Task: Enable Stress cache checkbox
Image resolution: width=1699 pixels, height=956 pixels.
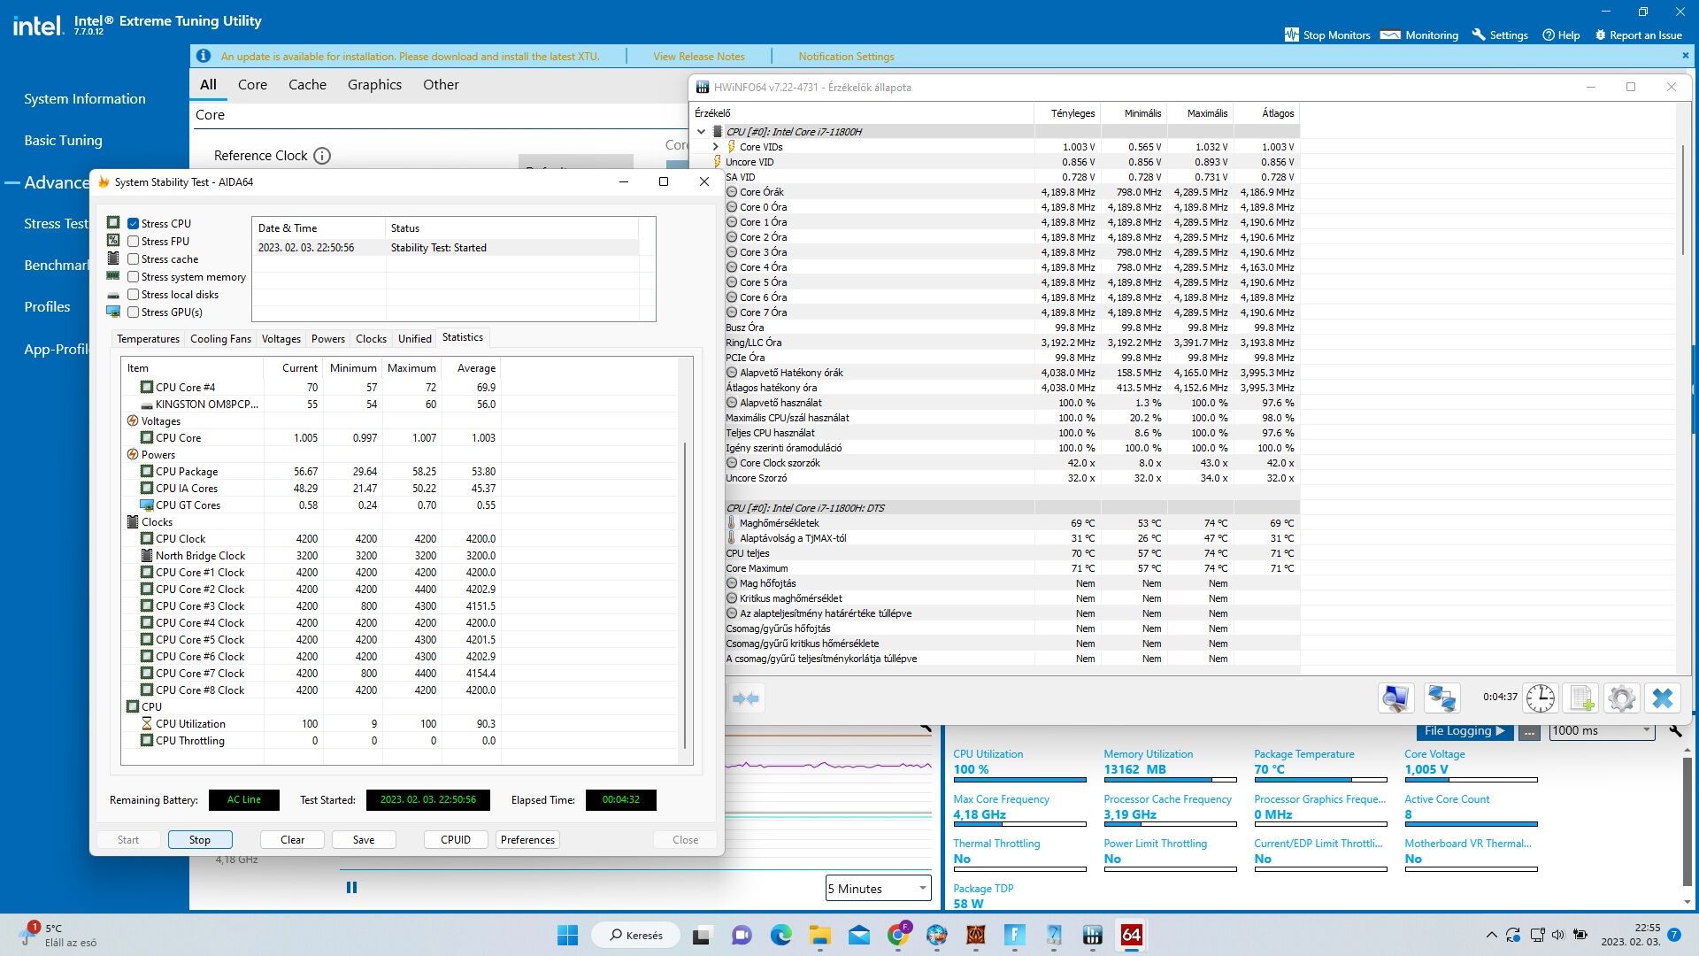Action: click(x=133, y=259)
